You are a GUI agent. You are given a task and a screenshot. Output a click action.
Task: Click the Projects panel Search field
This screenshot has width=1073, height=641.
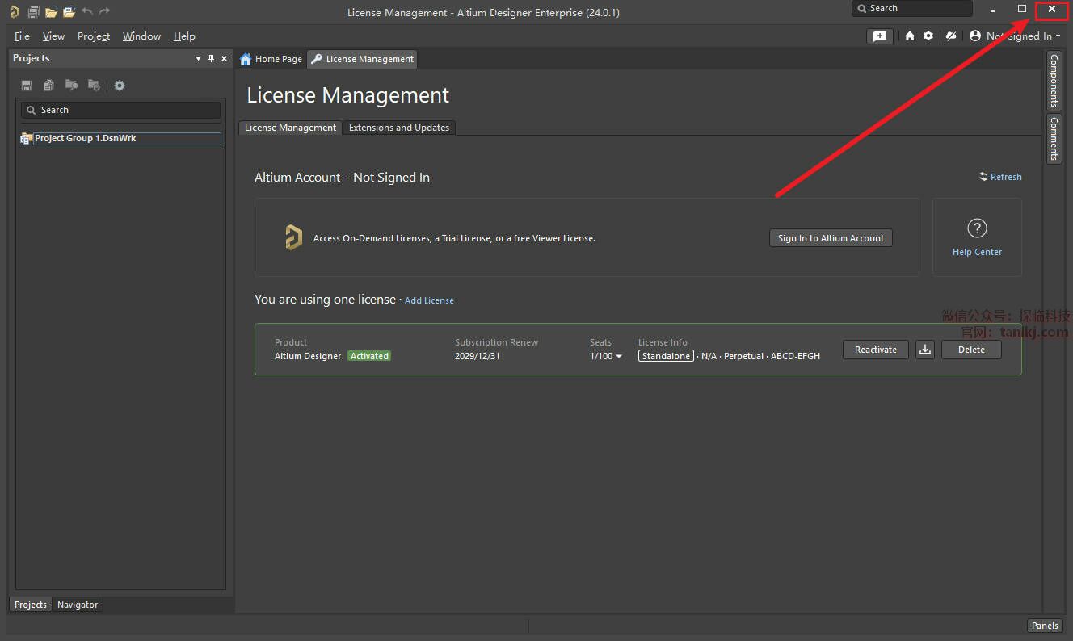click(120, 110)
